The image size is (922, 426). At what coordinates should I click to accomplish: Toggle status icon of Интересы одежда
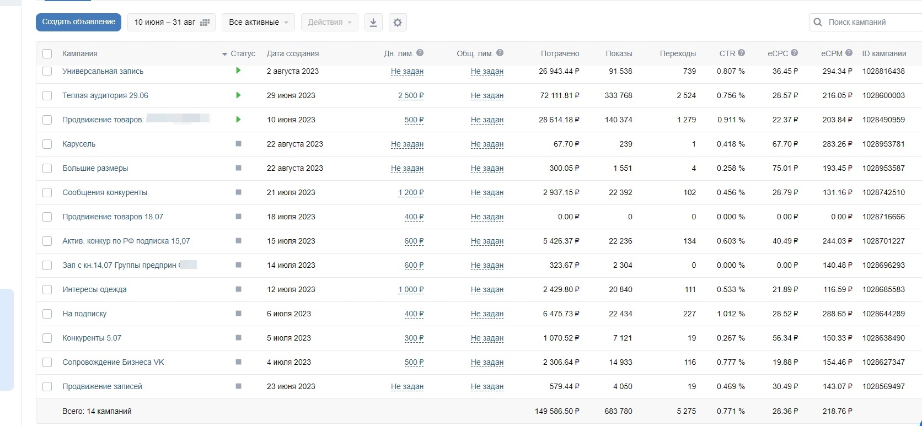238,289
